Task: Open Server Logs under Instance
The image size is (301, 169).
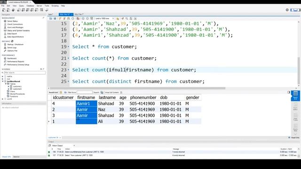Action: [x=12, y=47]
